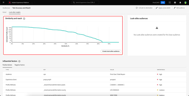The height and width of the screenshot is (96, 189).
Task: Open the help question mark icon
Action: pos(175,3)
